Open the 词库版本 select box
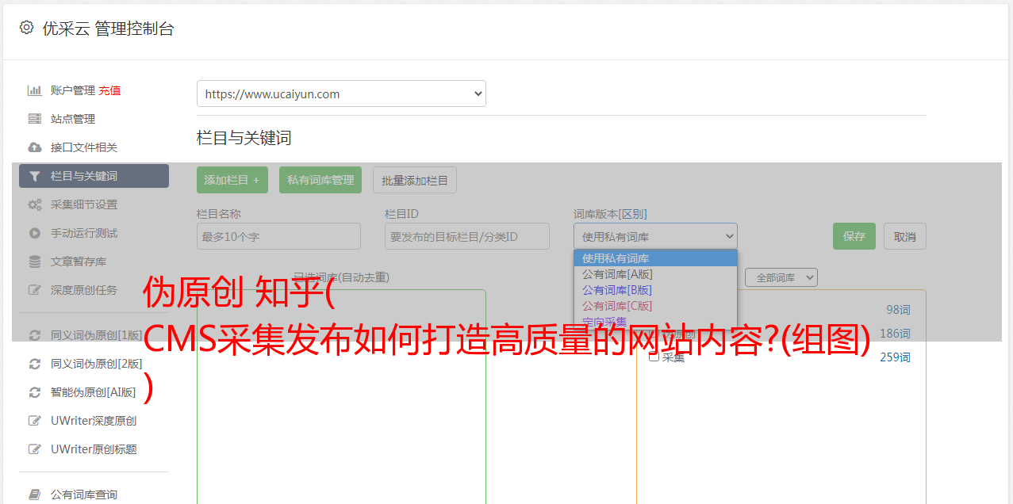Screen dimensions: 1013x504 coord(655,236)
